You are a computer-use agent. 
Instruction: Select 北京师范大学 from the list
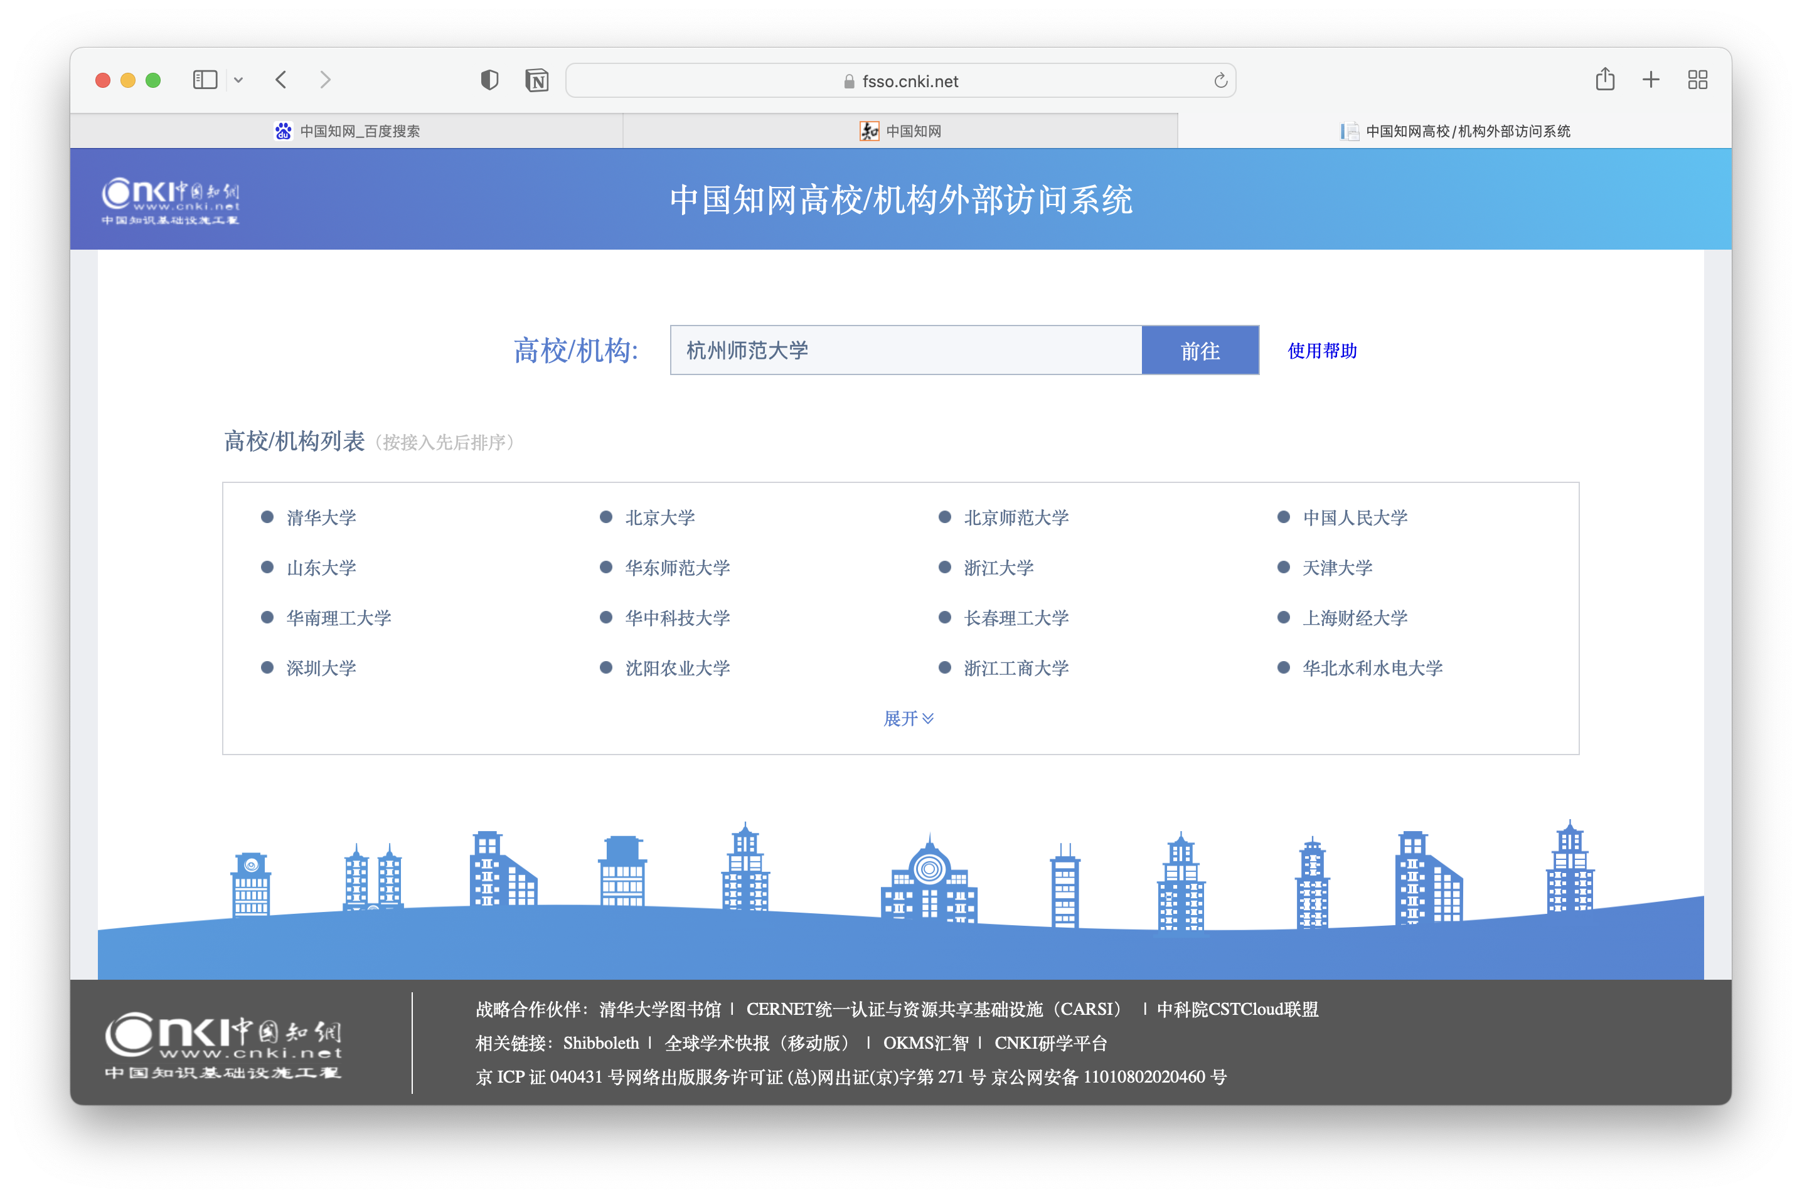click(1016, 518)
